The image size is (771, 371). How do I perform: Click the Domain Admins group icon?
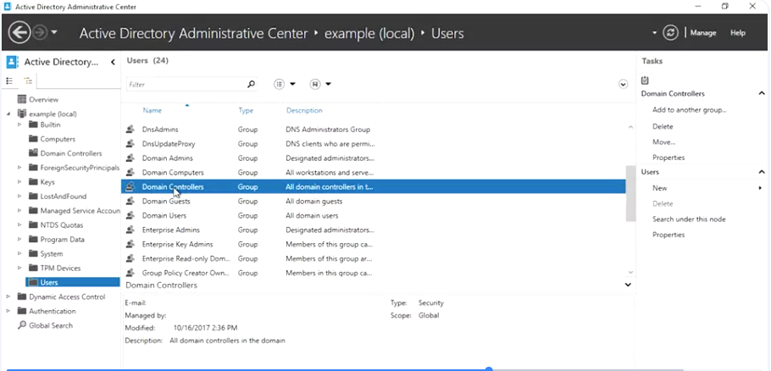pos(130,158)
